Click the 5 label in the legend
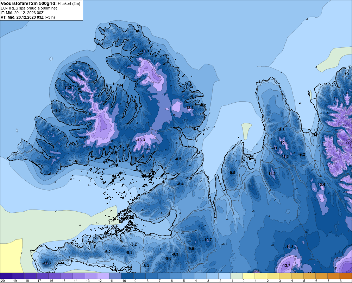 point(304,281)
